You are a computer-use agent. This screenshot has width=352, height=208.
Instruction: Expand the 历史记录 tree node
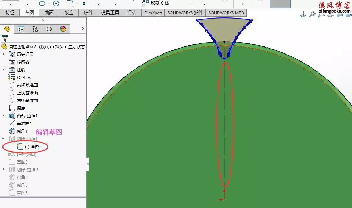pos(4,54)
